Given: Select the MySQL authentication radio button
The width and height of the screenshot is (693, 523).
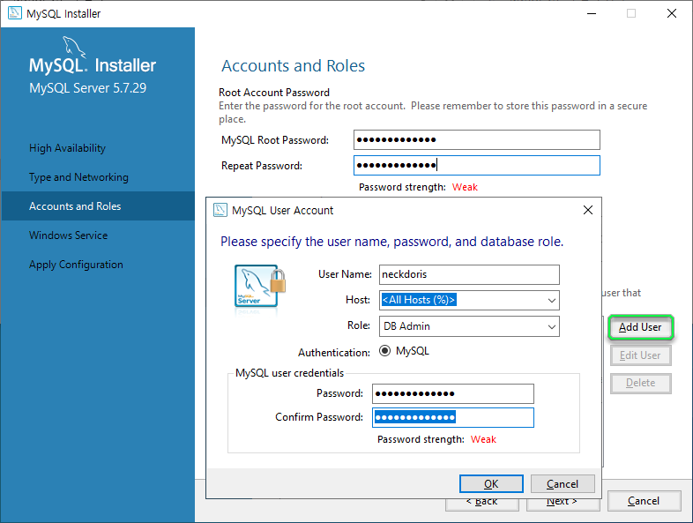Looking at the screenshot, I should pyautogui.click(x=385, y=351).
